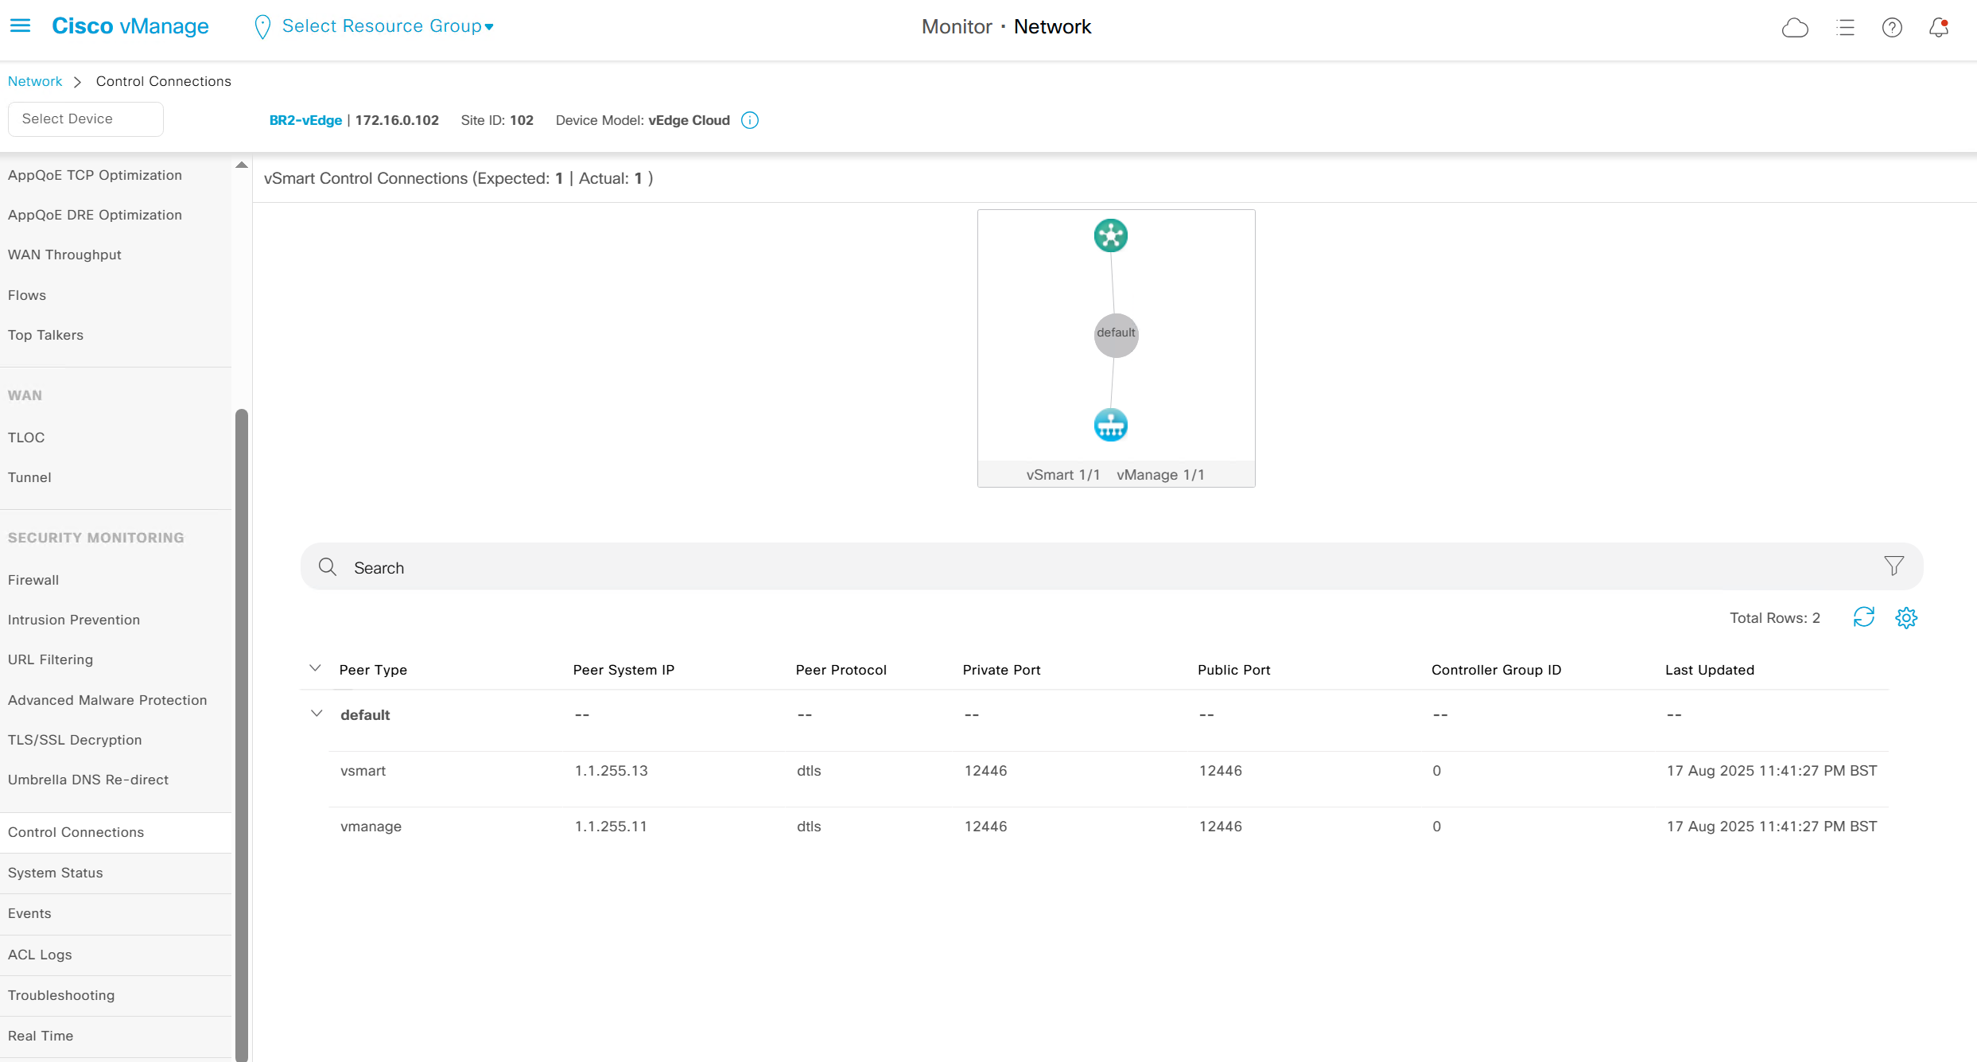
Task: Open table column settings gear
Action: click(x=1906, y=617)
